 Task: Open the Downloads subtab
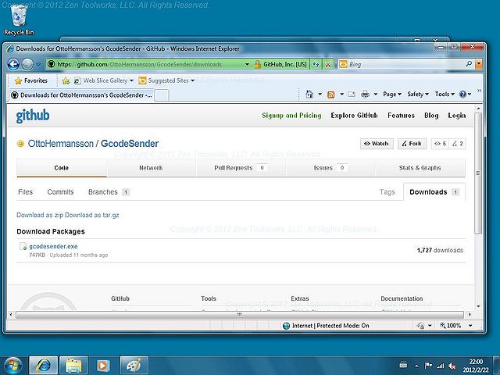[434, 192]
